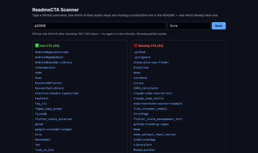The image size is (258, 153).
Task: Focus the keyword field containing hire
Action: tap(189, 26)
